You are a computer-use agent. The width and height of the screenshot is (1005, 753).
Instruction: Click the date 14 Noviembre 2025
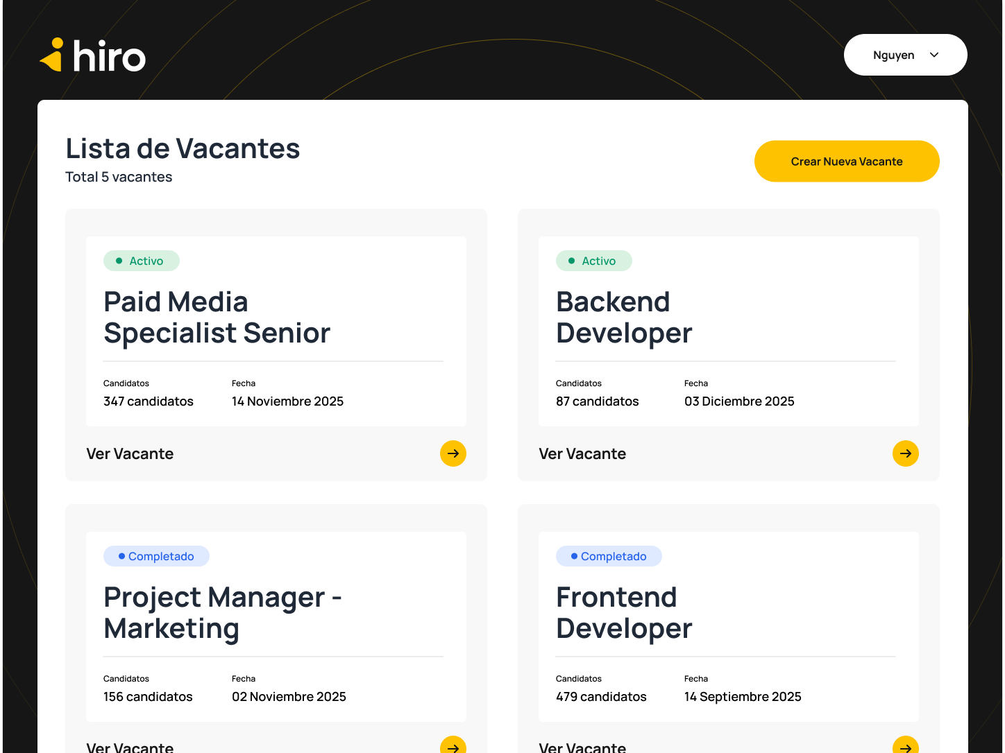pos(287,401)
